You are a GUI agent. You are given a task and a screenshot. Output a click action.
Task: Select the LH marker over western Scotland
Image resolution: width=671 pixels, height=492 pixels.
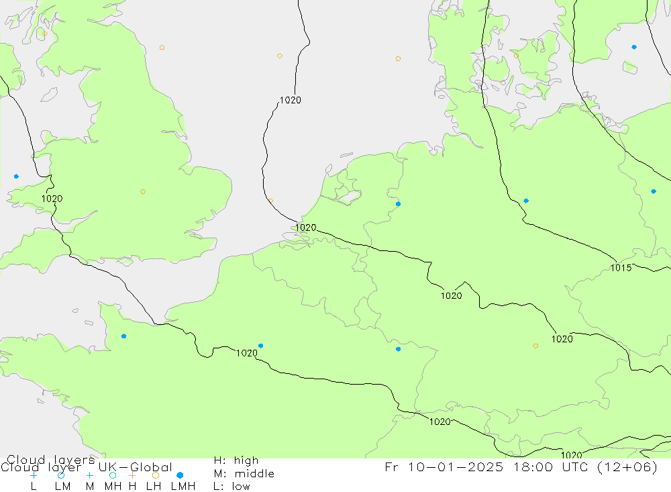[45, 34]
